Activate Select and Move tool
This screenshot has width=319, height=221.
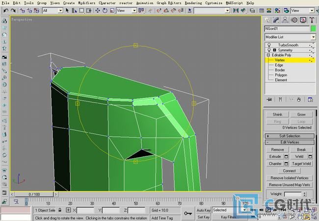[98, 10]
